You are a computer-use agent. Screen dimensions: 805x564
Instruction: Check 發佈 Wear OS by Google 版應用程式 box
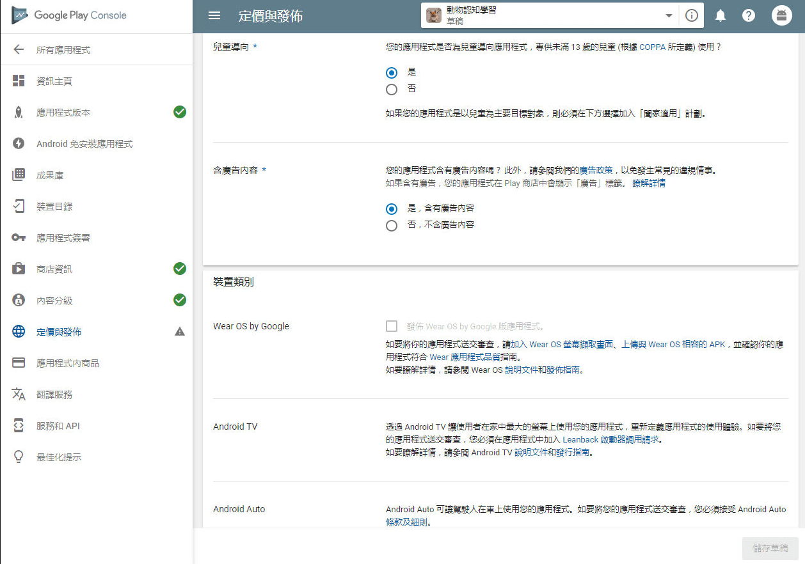pyautogui.click(x=392, y=326)
